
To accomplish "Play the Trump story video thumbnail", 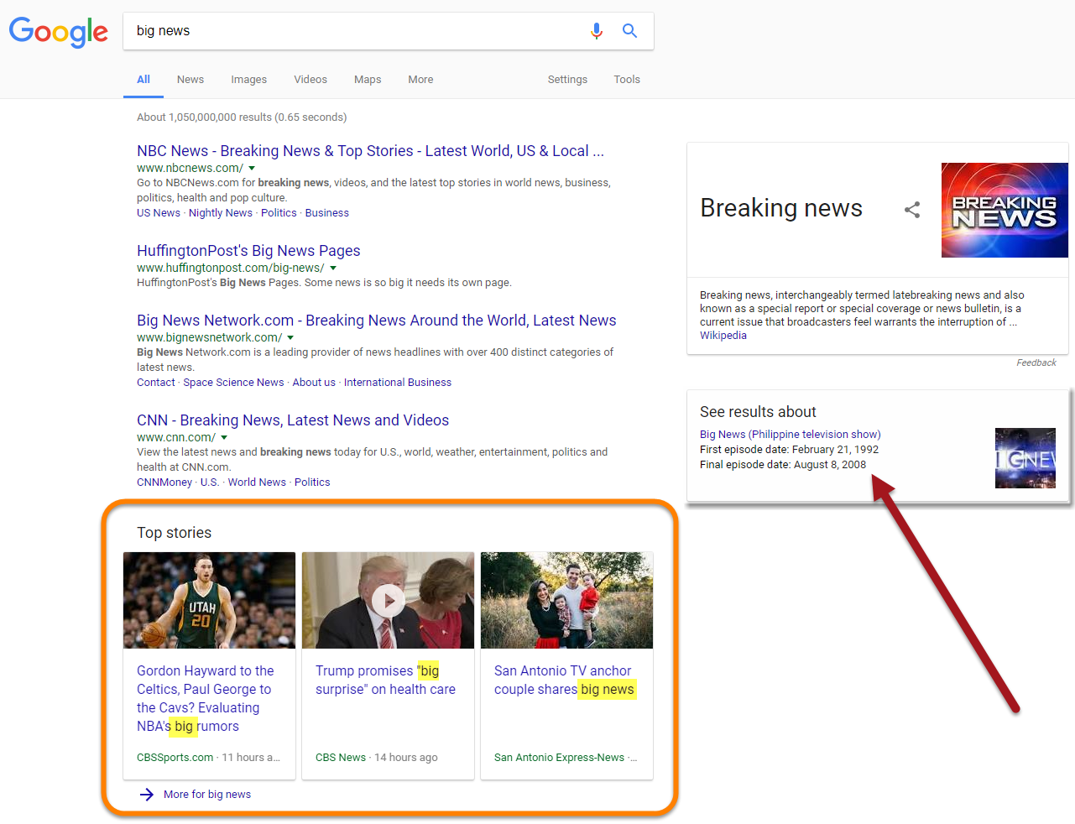I will [x=388, y=600].
